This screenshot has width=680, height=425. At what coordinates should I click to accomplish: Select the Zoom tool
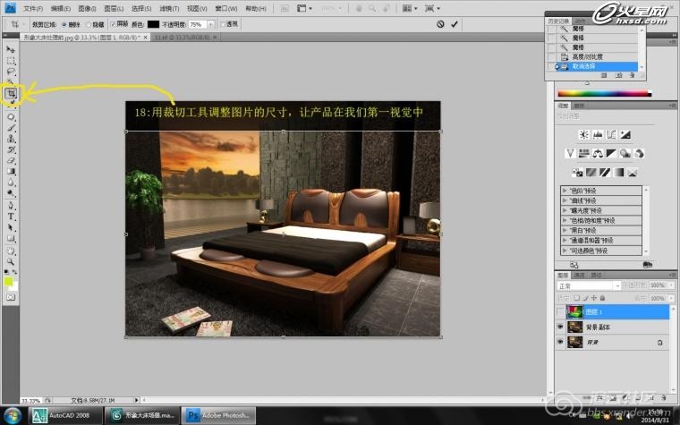coord(11,262)
